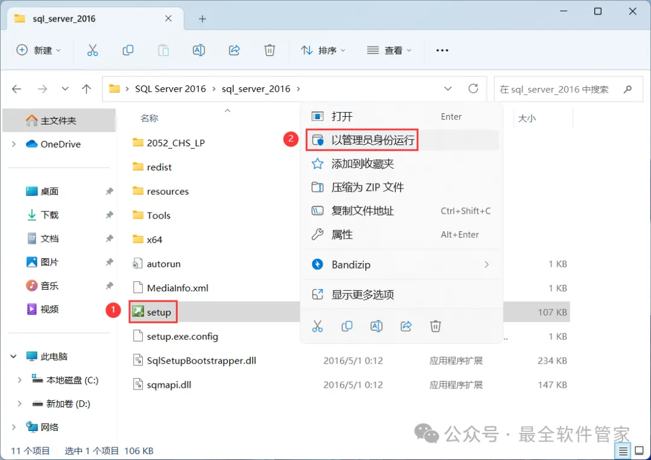The image size is (651, 460).
Task: Expand the 网络 tree node
Action: point(14,427)
